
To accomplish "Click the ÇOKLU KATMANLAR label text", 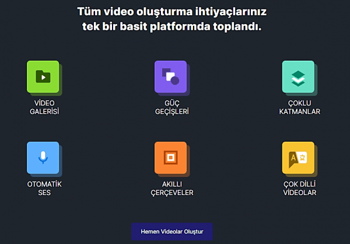I will (x=300, y=107).
